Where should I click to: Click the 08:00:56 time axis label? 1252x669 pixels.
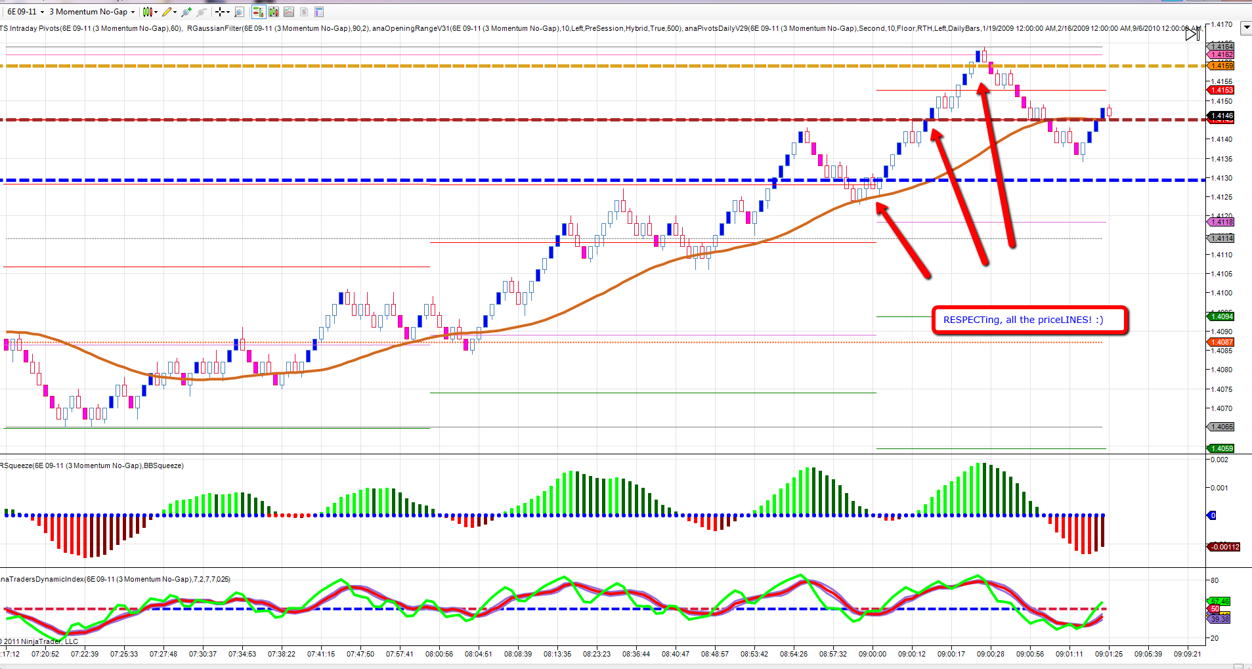click(x=439, y=654)
